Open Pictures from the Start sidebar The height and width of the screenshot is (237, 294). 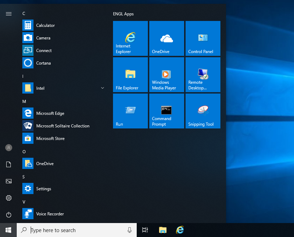tap(9, 181)
